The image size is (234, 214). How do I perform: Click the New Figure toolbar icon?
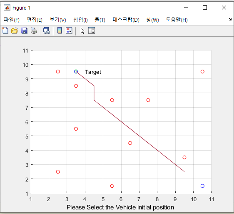coord(5,30)
